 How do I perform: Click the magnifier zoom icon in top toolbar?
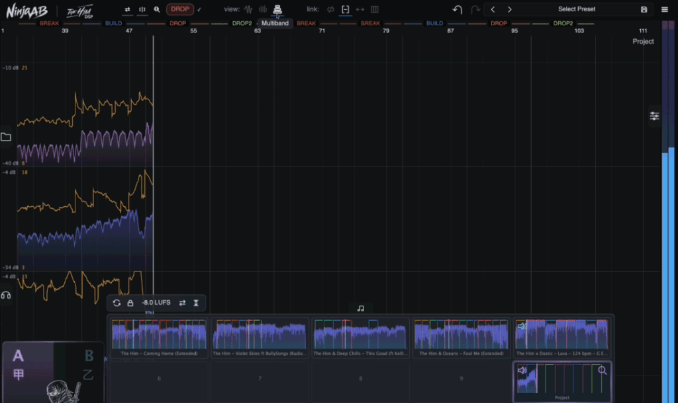(x=156, y=9)
